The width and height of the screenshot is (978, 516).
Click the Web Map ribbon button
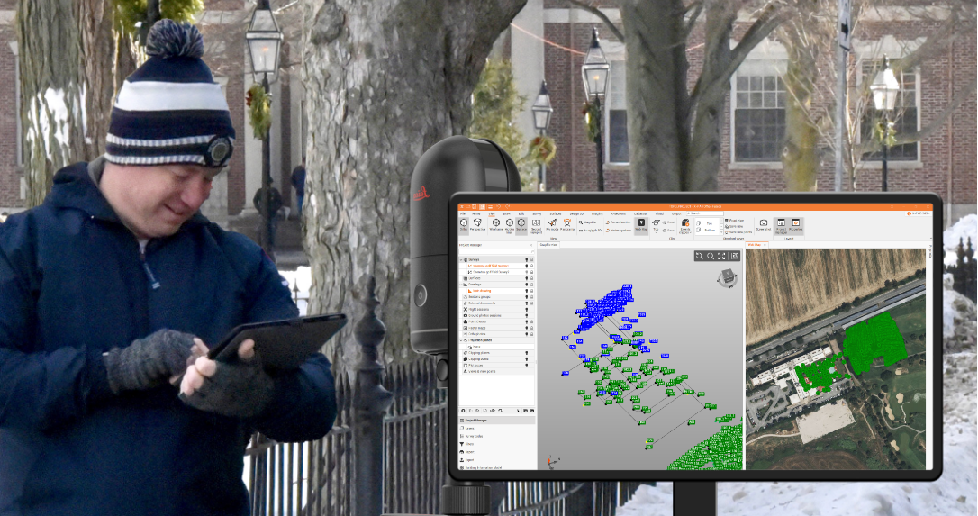point(641,223)
